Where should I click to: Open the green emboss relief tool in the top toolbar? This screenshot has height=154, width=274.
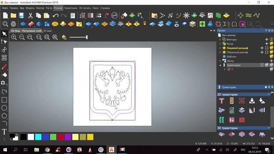tap(132, 15)
